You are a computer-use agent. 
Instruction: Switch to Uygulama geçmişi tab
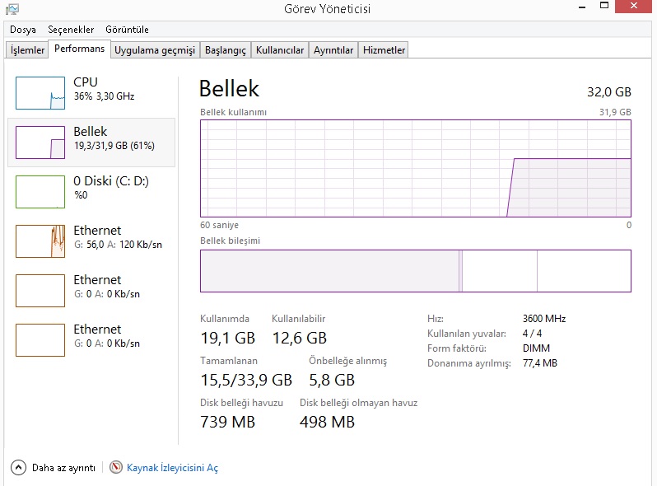[155, 50]
